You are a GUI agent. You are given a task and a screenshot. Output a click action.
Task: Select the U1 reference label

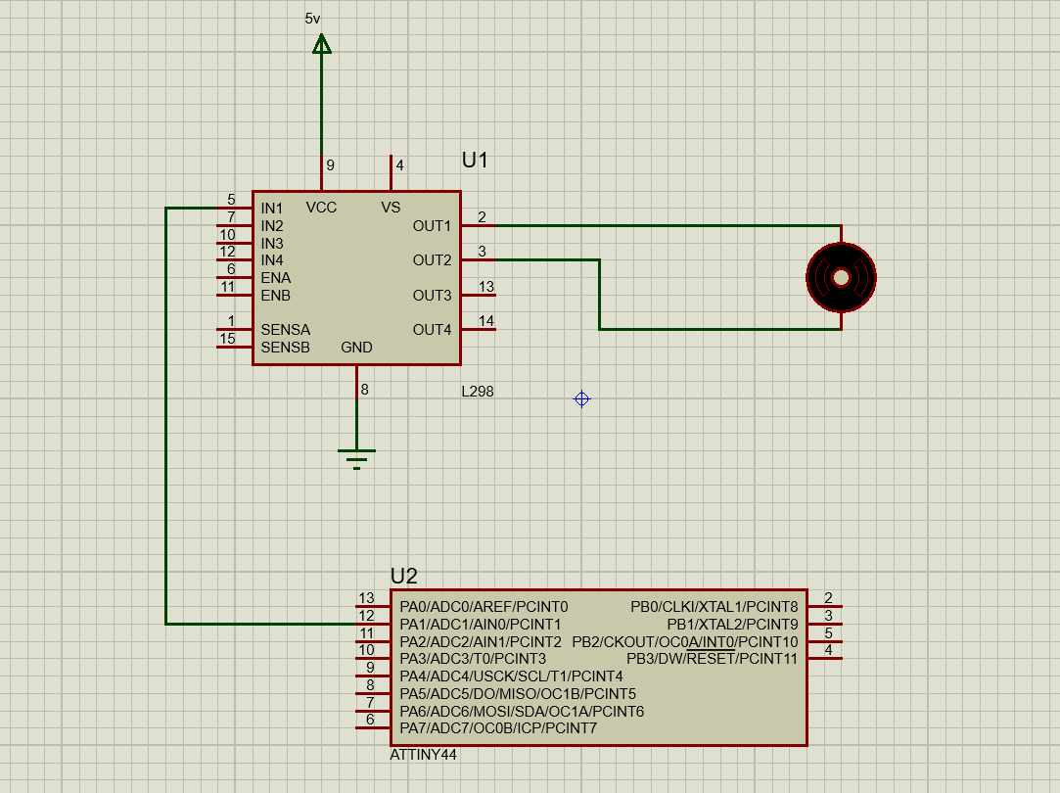tap(475, 161)
